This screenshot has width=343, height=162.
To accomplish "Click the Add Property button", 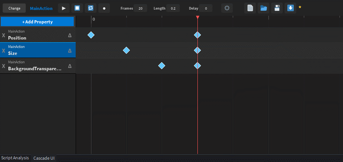I will click(x=37, y=22).
